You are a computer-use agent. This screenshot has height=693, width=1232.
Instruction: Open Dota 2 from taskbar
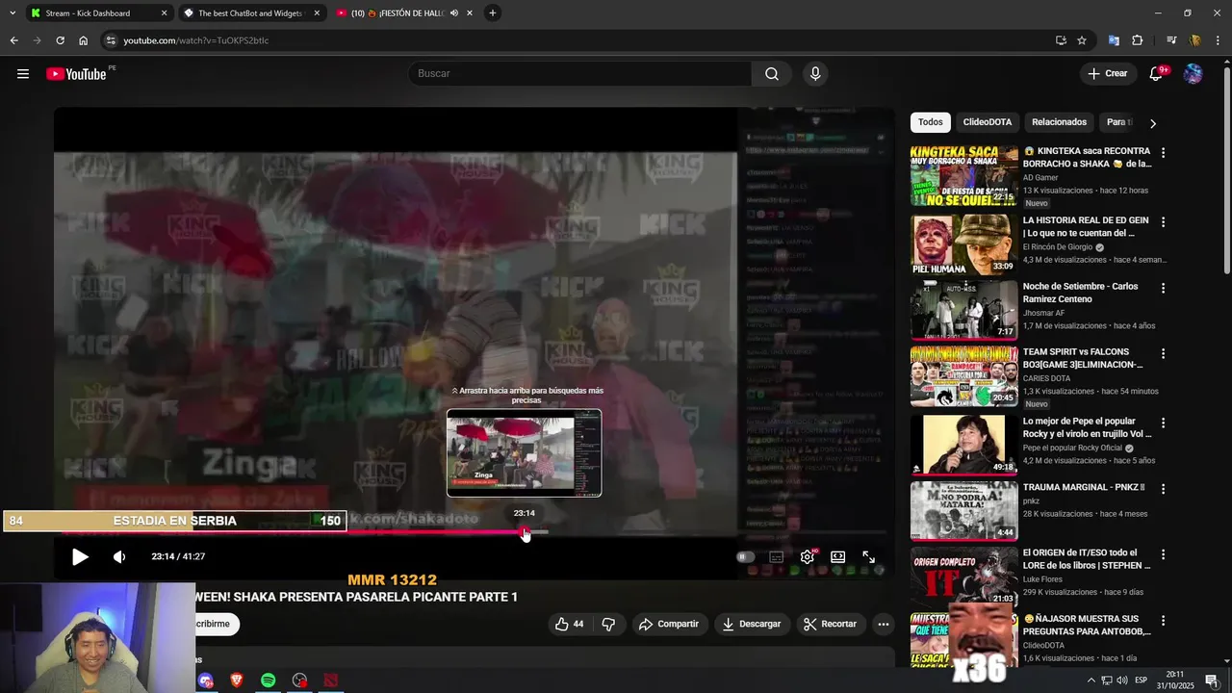(x=331, y=680)
